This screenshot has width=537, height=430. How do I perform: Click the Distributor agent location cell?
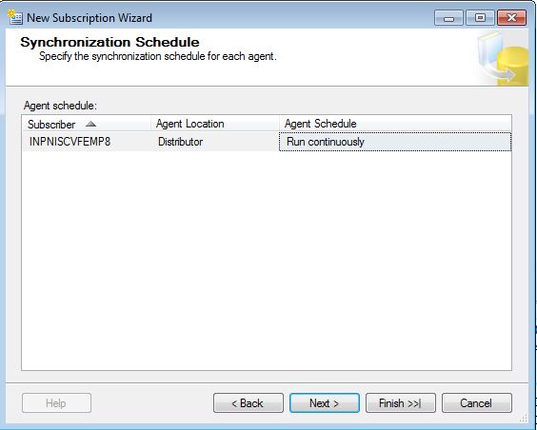[215, 142]
